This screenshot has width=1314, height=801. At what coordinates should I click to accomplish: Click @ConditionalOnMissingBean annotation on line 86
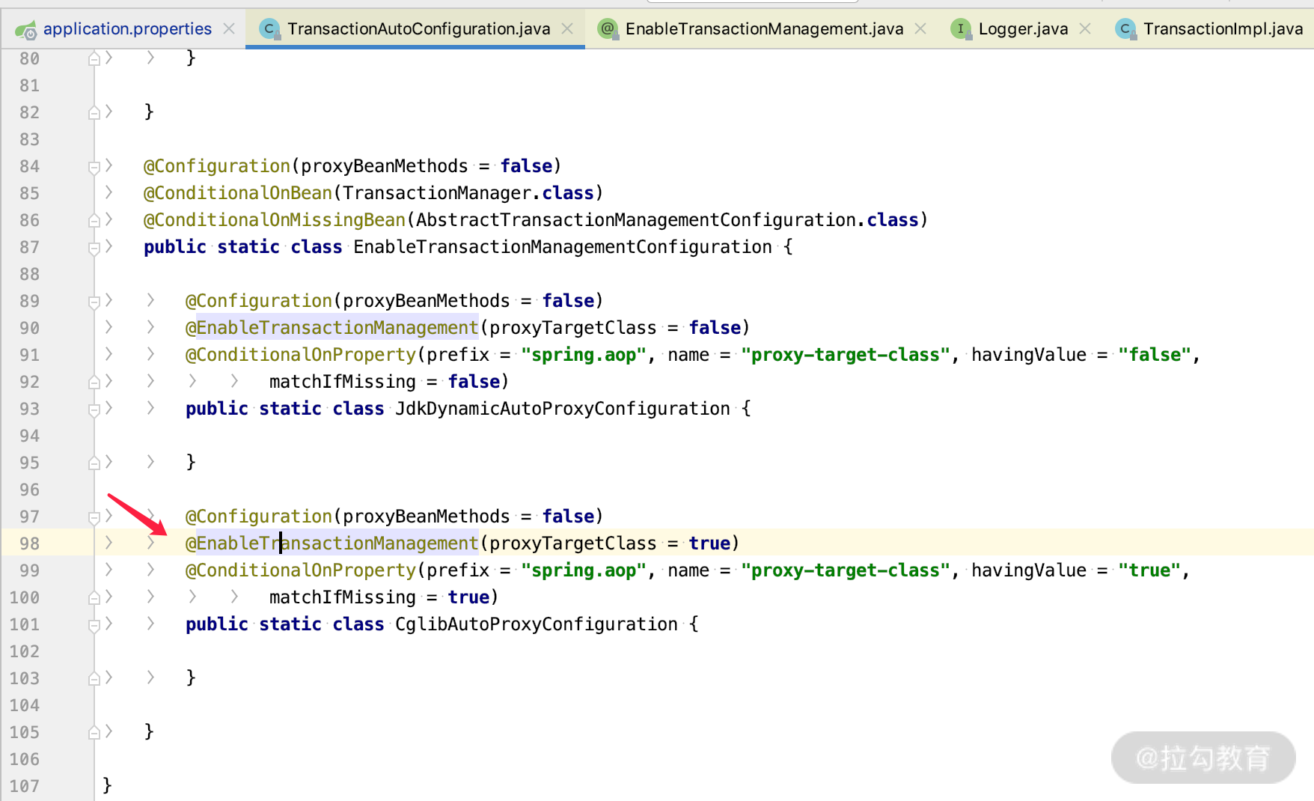tap(275, 220)
